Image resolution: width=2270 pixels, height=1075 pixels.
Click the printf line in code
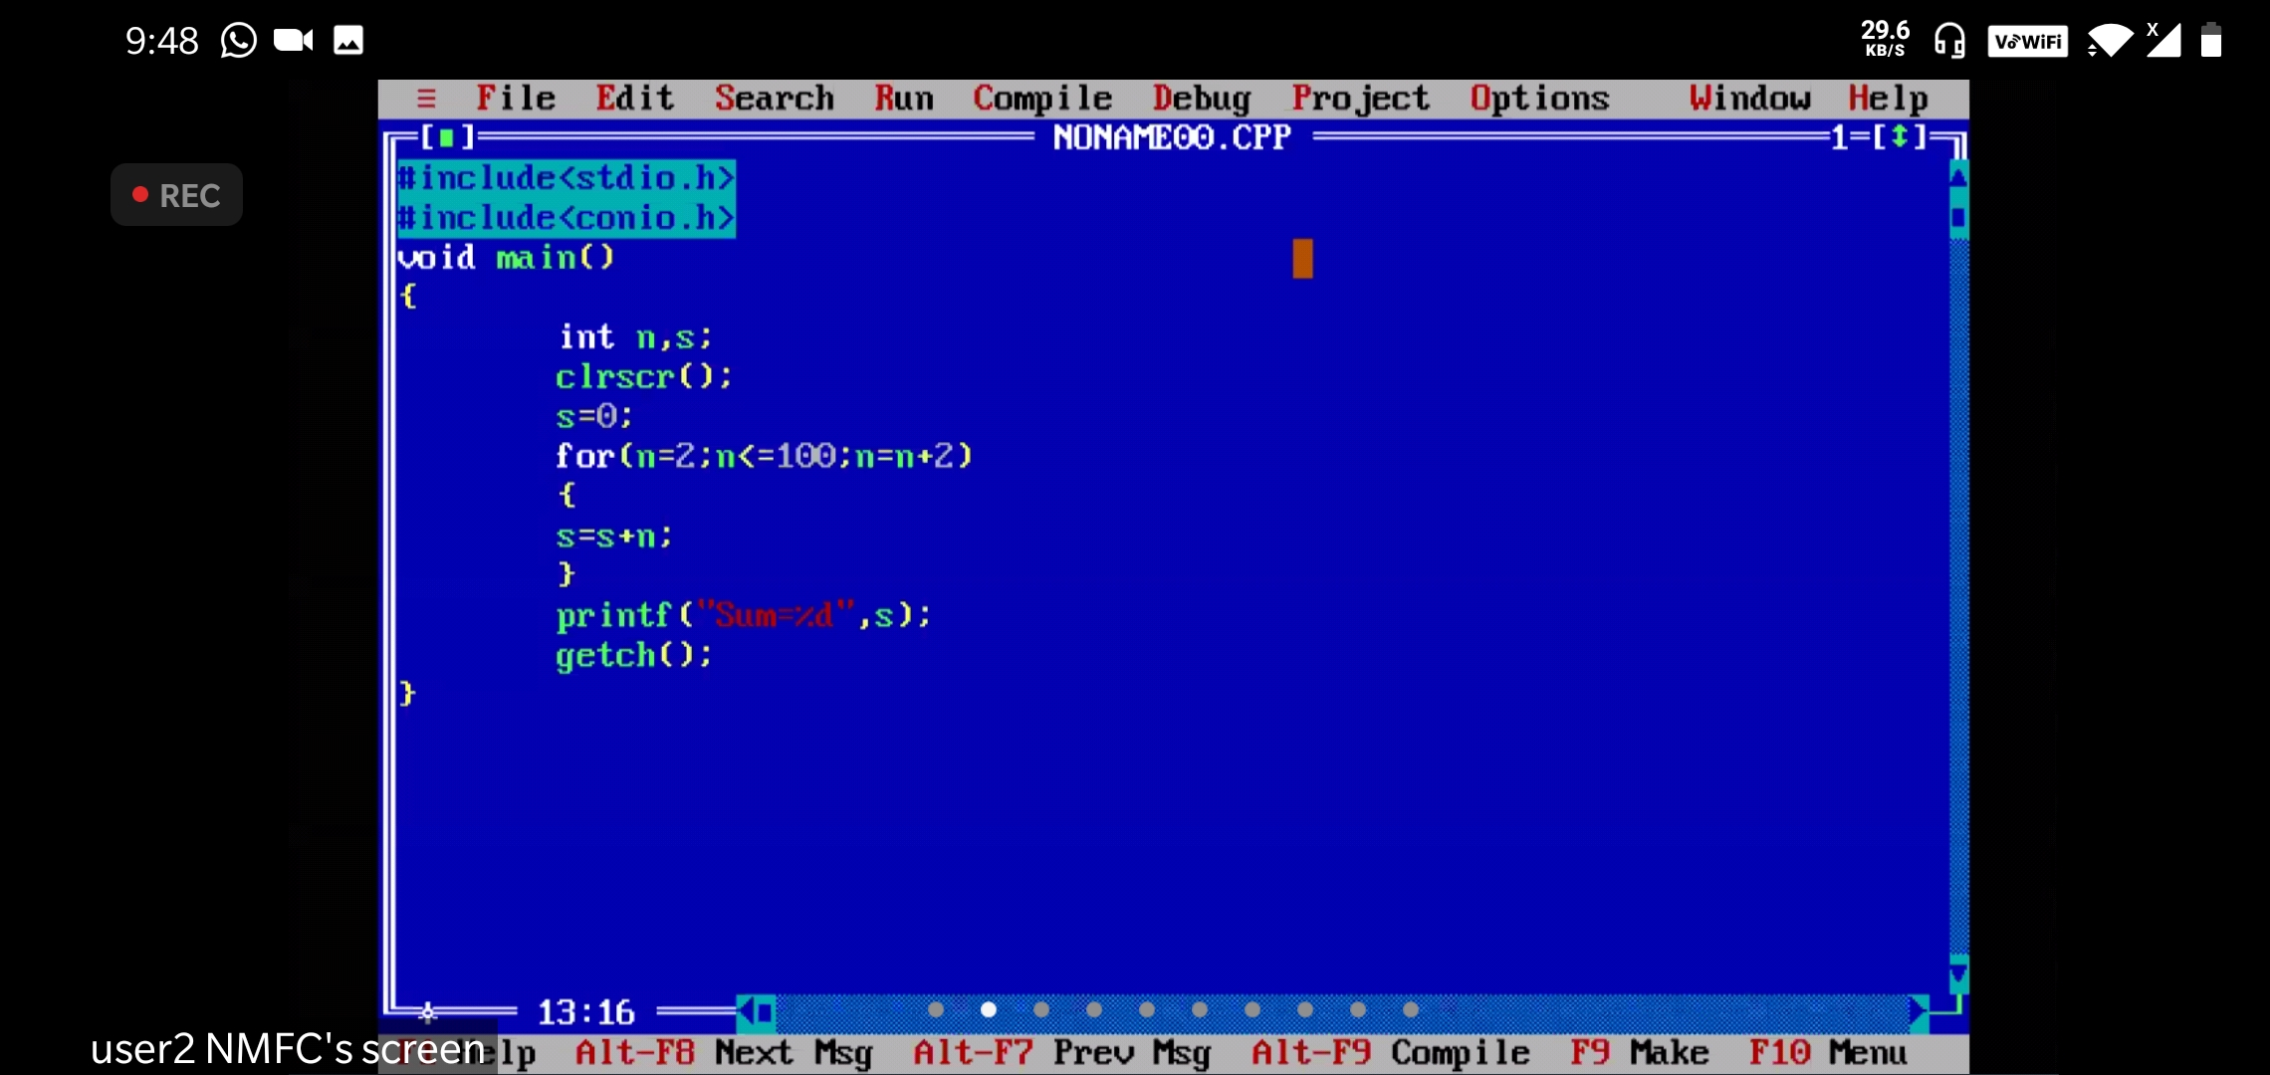pos(743,615)
